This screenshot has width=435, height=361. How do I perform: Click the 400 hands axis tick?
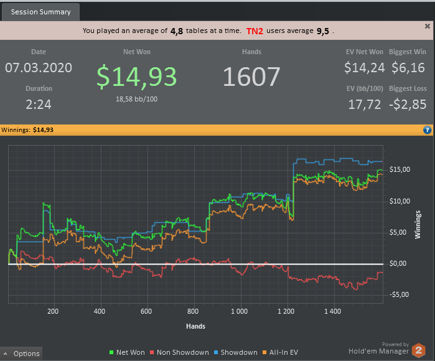pos(100,311)
